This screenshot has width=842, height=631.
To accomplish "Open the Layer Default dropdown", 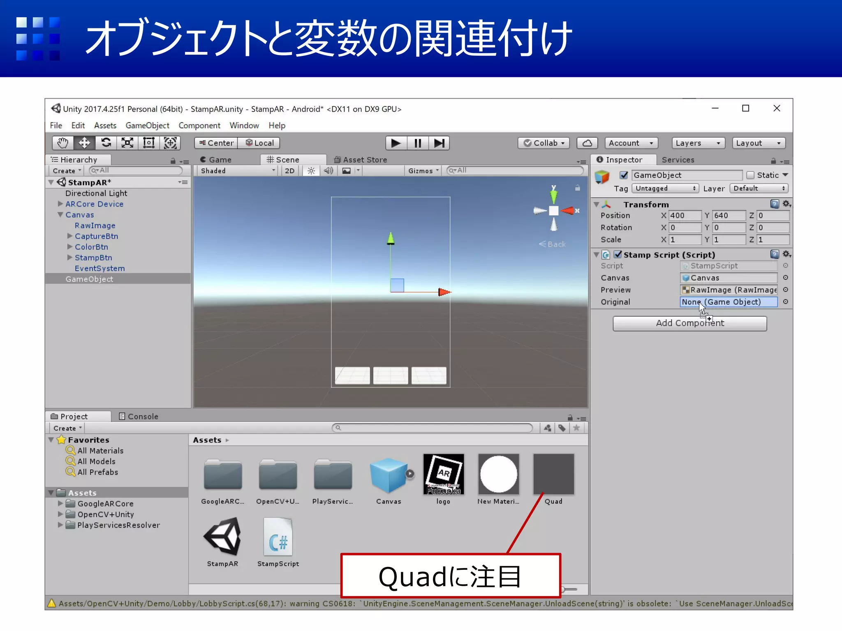I will point(759,188).
